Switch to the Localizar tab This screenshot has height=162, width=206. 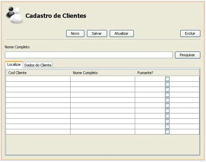(x=14, y=65)
